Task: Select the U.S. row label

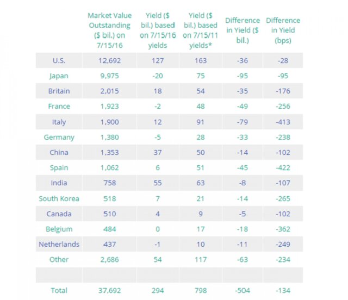Action: pos(59,61)
